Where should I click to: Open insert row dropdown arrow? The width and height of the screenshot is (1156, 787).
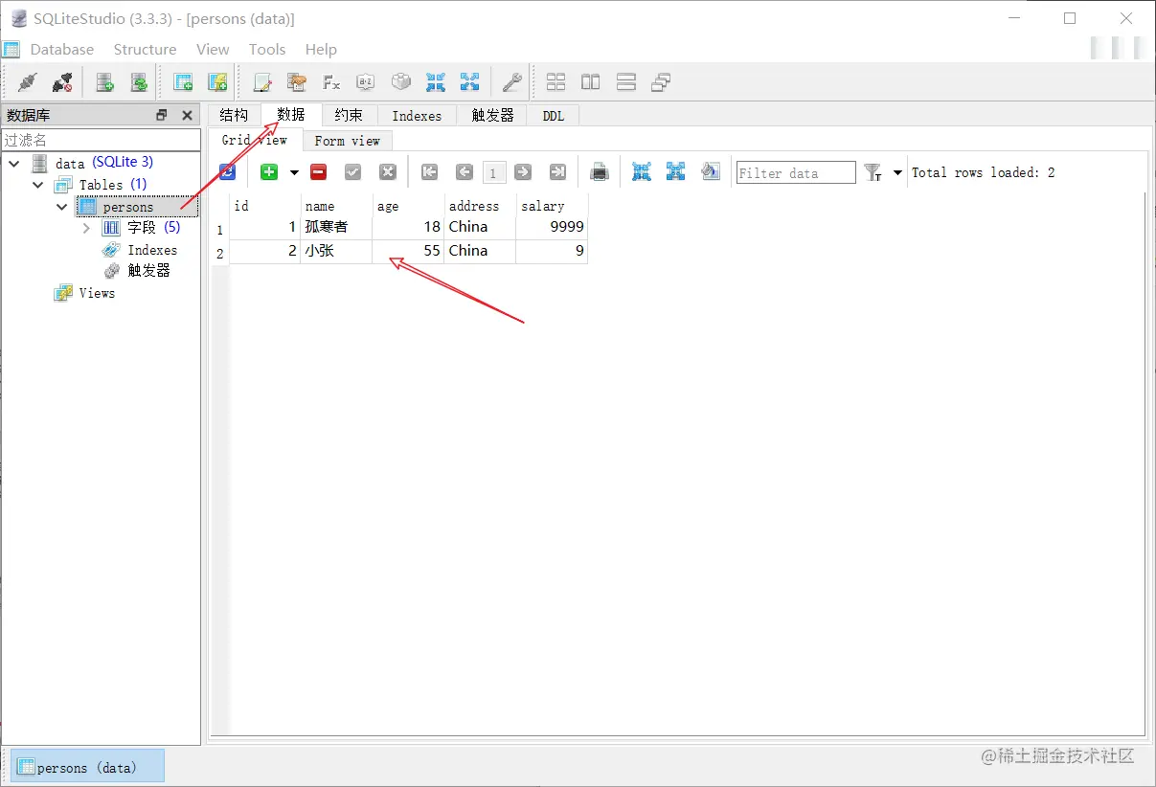coord(294,172)
